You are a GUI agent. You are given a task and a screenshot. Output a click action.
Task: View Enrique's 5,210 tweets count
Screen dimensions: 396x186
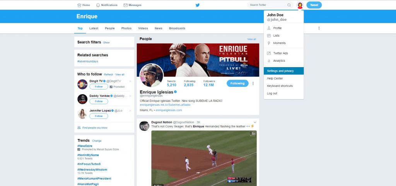pos(171,83)
